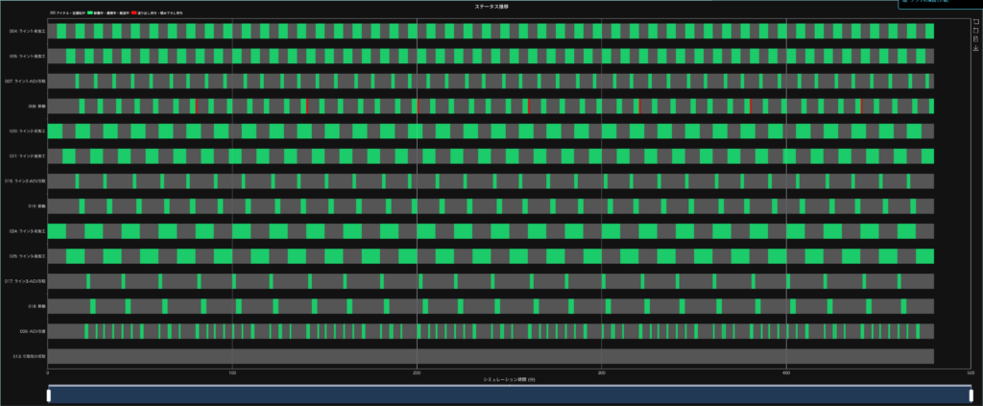Grab the right handle of the zoom slider
Screen dimensions: 983x406
point(971,395)
